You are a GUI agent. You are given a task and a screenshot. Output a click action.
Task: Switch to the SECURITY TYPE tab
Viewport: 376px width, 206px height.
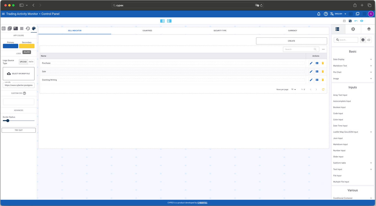point(220,30)
